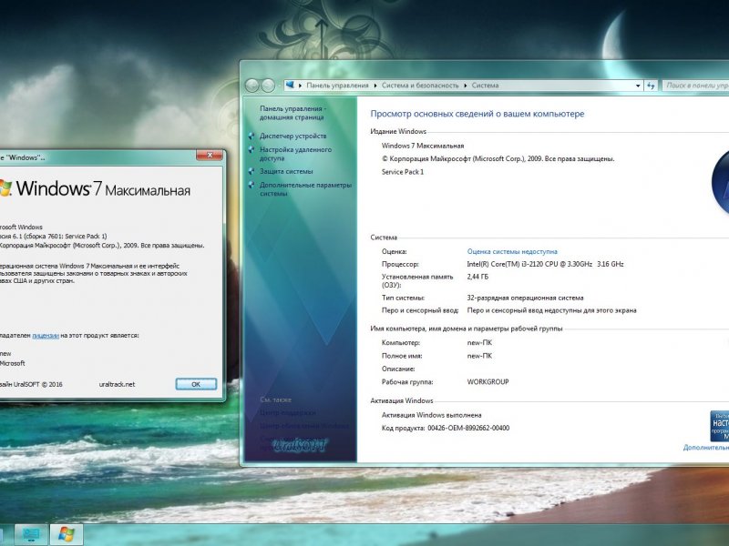Click the genuine Microsoft software badge
729x546 pixels.
[719, 426]
